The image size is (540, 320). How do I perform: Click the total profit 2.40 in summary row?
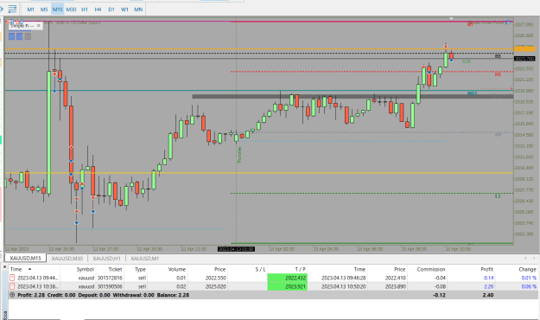tap(488, 295)
